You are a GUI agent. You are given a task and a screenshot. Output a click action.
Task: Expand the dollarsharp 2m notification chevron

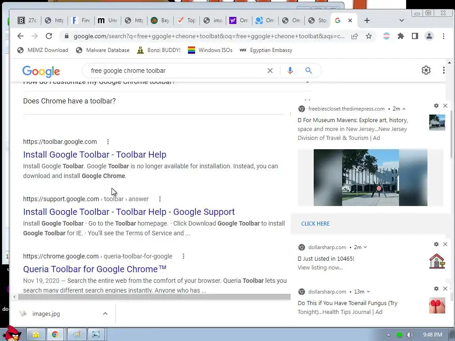(x=365, y=247)
